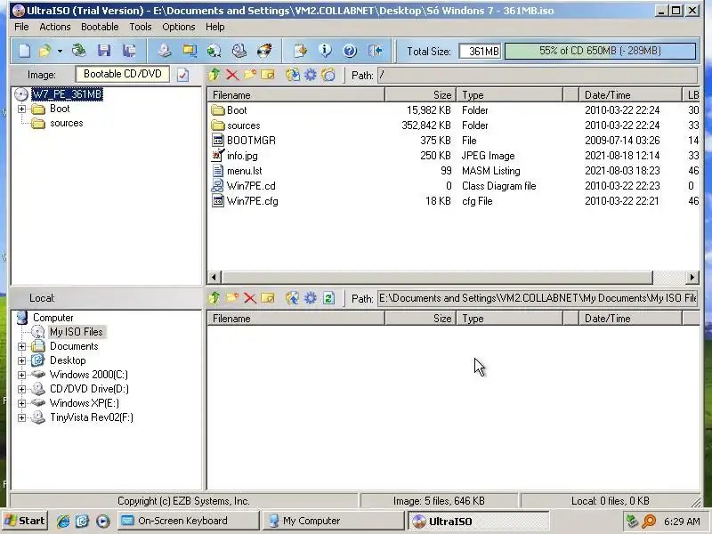712x534 pixels.
Task: Go up one level in image pane
Action: point(214,75)
